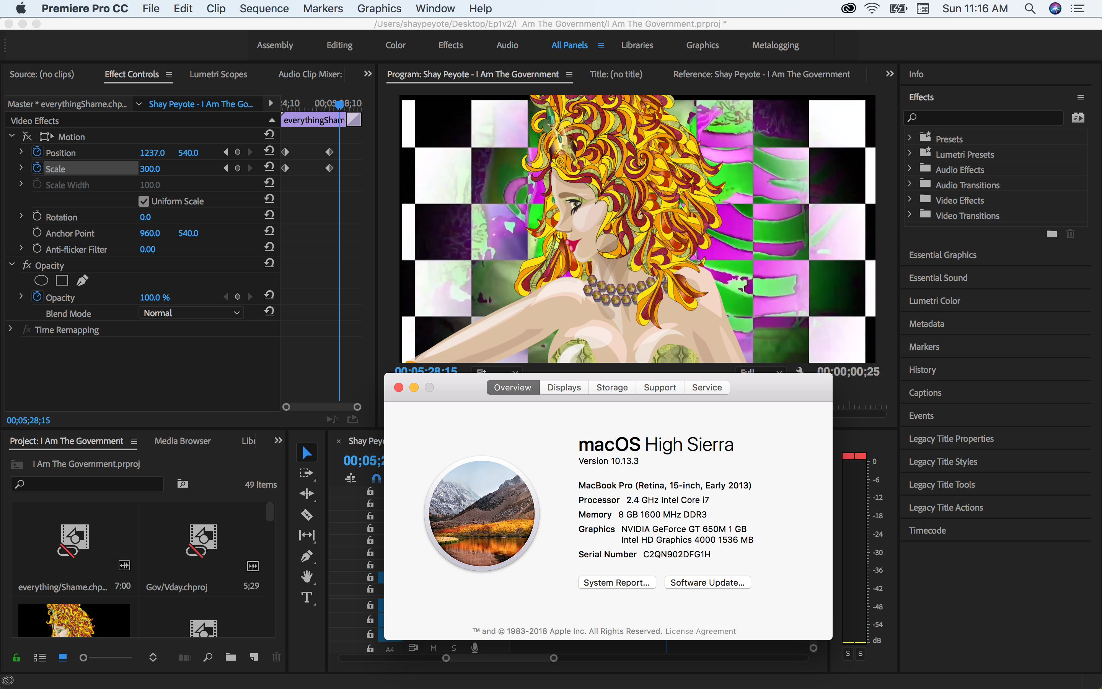Screen dimensions: 1102x689
Task: Open the Sequence menu
Action: 264,9
